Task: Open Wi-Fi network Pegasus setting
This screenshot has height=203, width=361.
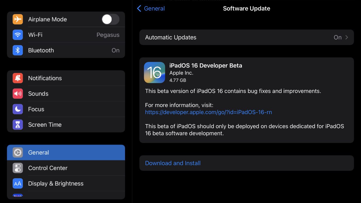Action: pos(108,35)
